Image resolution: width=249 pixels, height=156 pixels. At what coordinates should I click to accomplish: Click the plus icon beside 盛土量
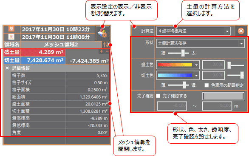click(101, 51)
